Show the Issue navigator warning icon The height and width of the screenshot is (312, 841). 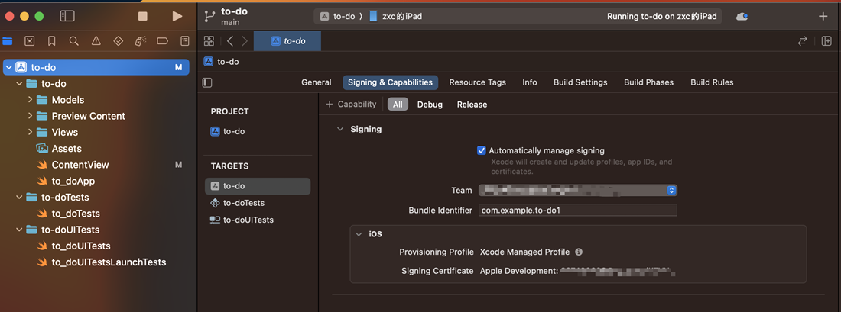click(x=96, y=41)
